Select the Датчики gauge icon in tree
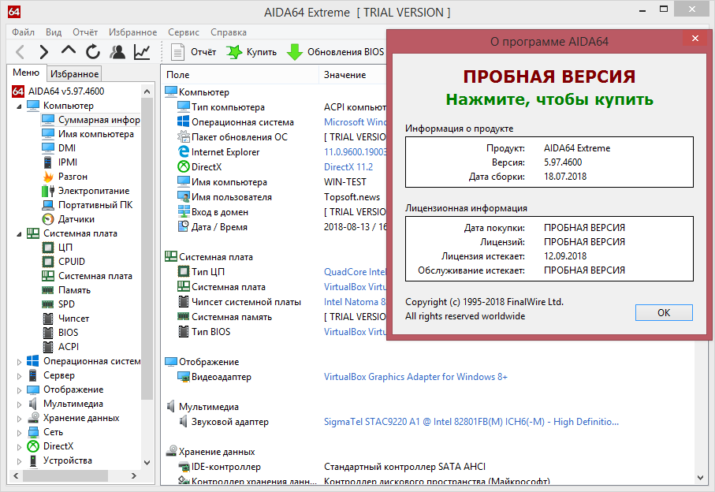 tap(48, 219)
